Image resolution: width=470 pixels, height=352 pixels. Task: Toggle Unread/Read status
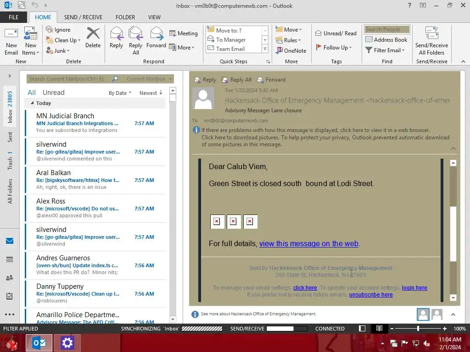(336, 33)
